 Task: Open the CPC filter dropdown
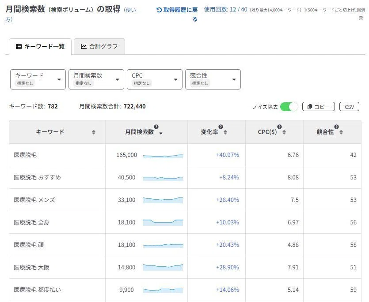point(155,79)
